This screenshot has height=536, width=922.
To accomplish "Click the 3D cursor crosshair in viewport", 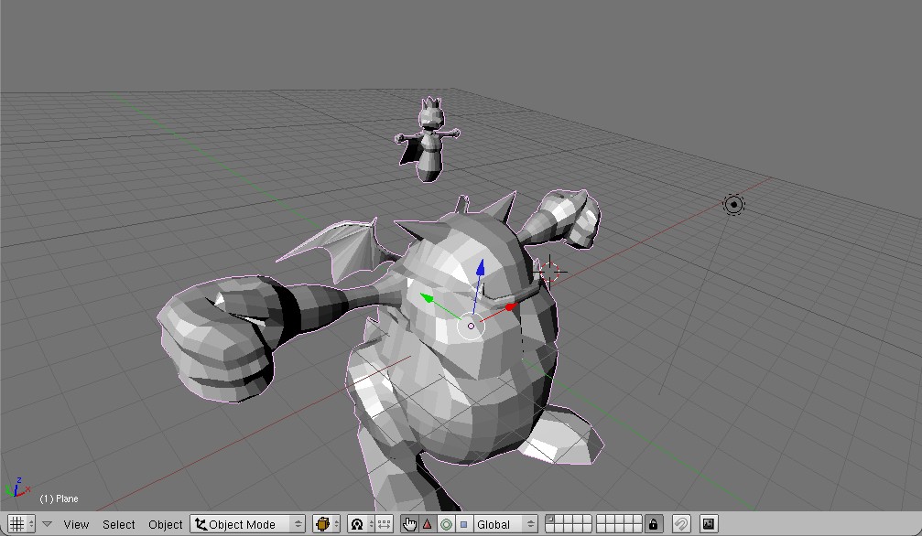I will point(549,272).
